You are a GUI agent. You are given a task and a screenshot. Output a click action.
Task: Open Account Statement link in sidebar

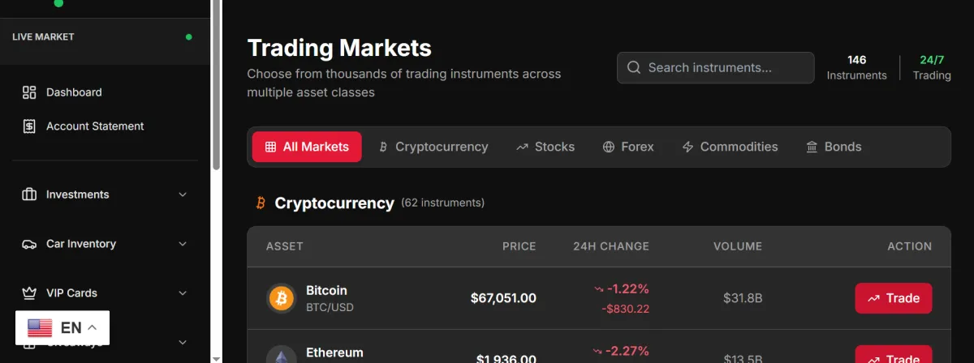coord(95,126)
